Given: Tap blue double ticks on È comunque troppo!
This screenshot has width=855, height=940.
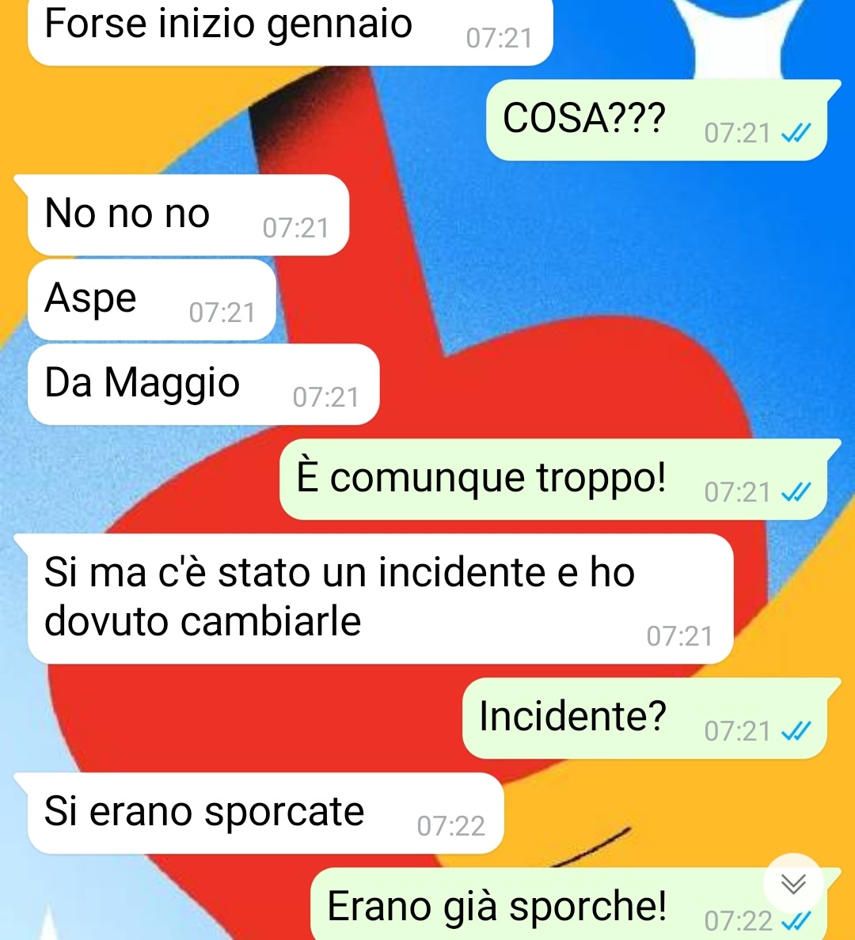Looking at the screenshot, I should point(796,491).
